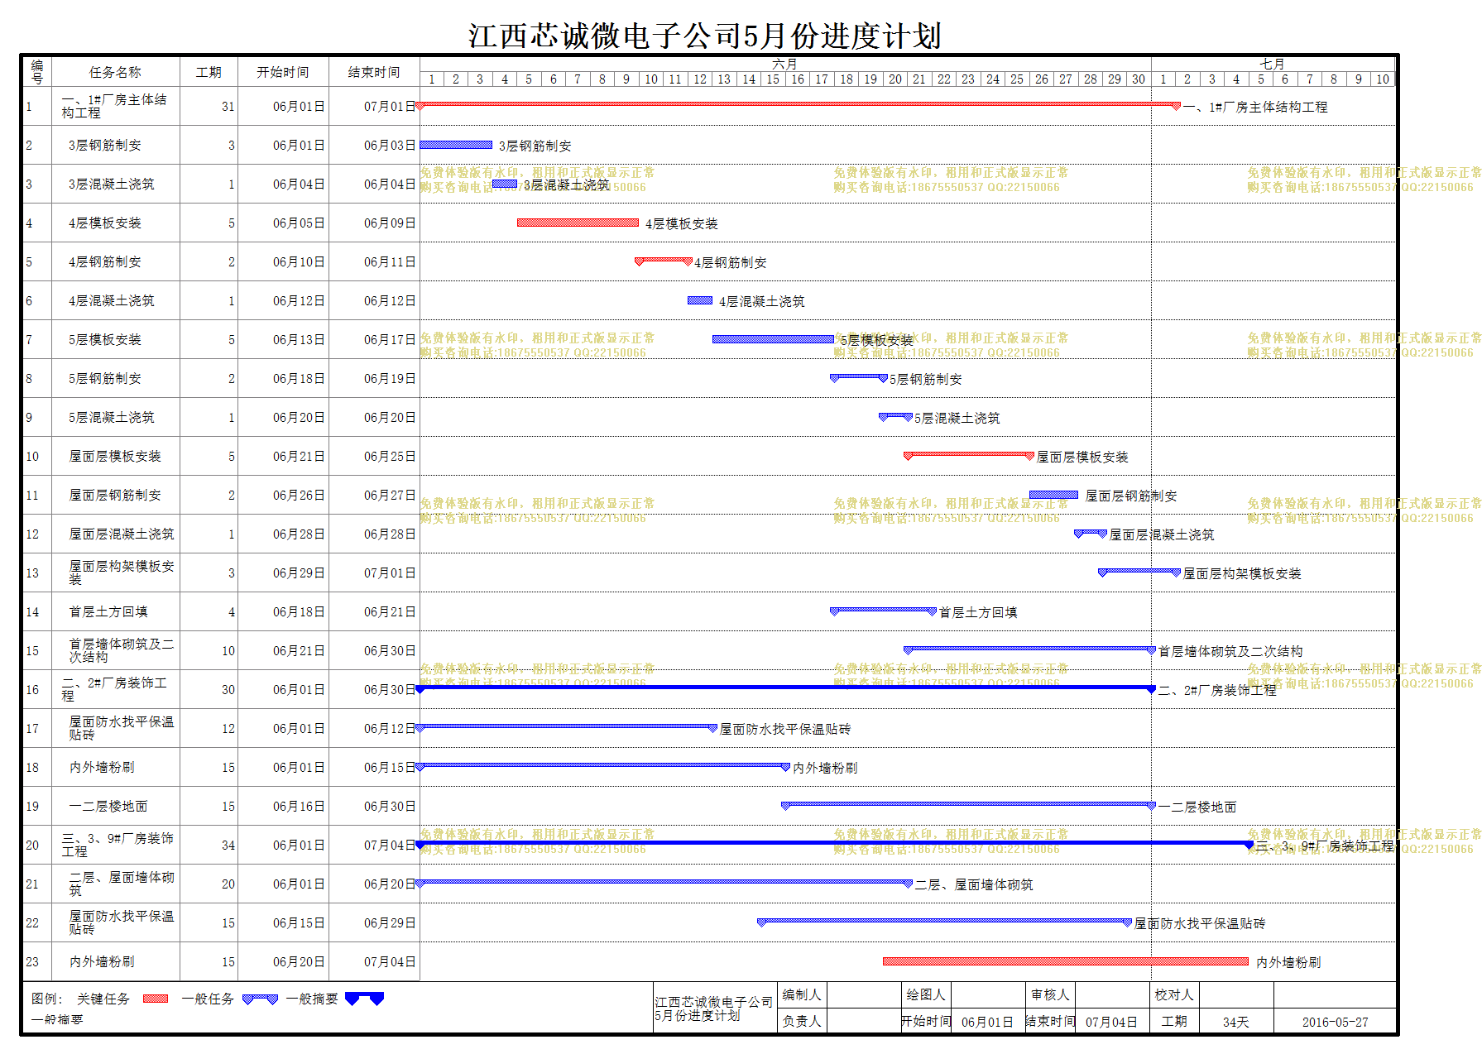Viewport: 1482px width, 1054px height.
Task: Click the duration 34 in row 20
Action: pos(228,846)
